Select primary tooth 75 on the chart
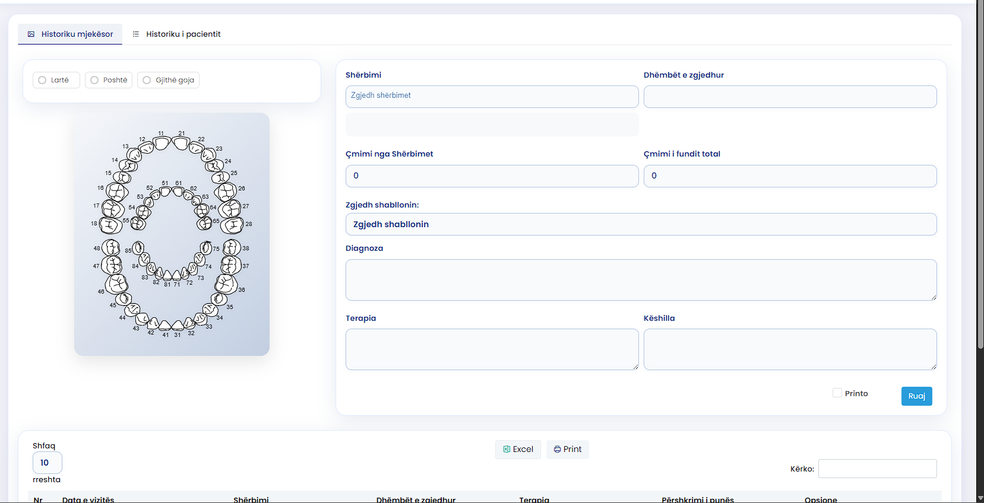The height and width of the screenshot is (503, 984). pos(205,247)
